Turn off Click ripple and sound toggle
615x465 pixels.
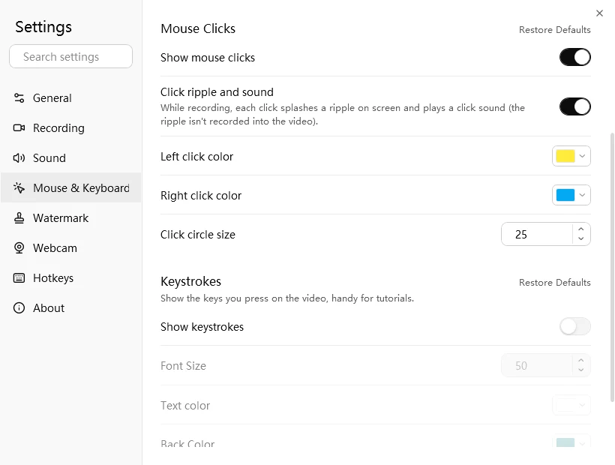click(x=575, y=106)
